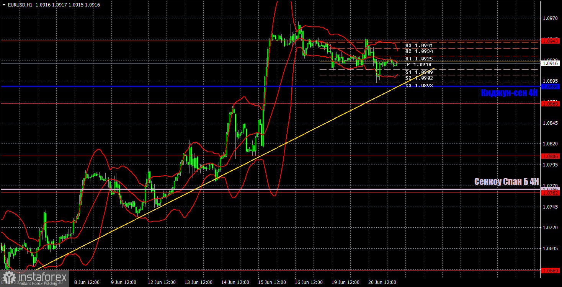Select the red 1.0868 level label
This screenshot has width=562, height=287.
click(x=551, y=103)
